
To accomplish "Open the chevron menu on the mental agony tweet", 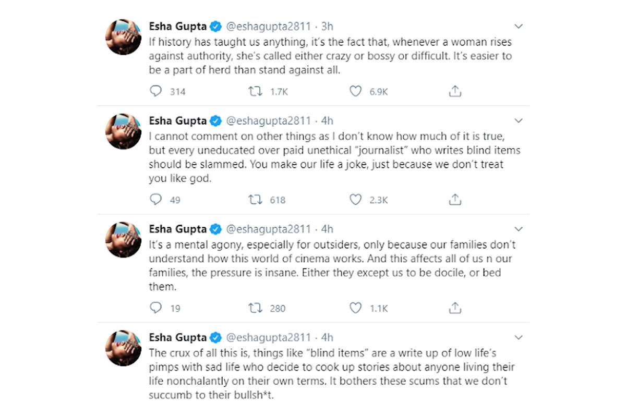I will pyautogui.click(x=518, y=229).
